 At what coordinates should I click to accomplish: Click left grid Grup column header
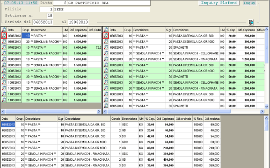click(26, 30)
